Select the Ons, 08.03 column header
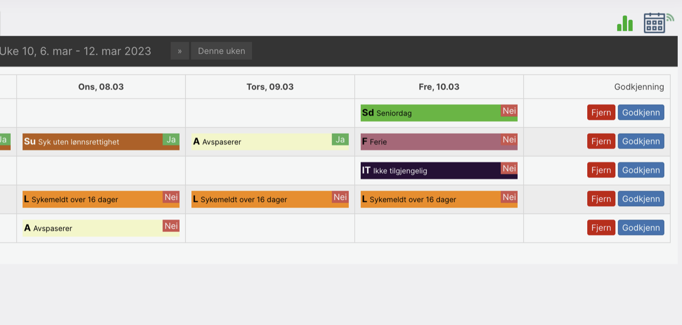Image resolution: width=682 pixels, height=325 pixels. 101,87
